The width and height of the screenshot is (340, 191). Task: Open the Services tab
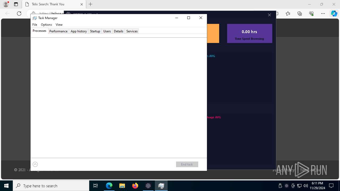(132, 31)
